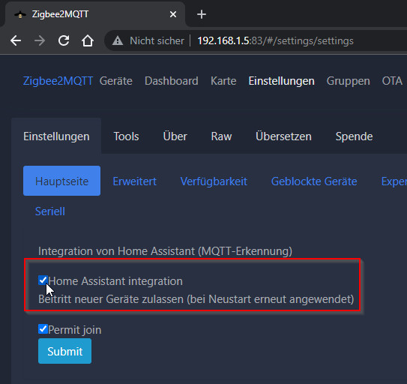Click the browser forward arrow
407x384 pixels.
pos(40,40)
